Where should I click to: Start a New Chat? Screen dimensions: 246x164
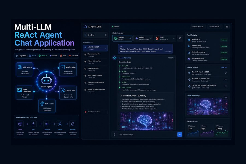(x=95, y=35)
